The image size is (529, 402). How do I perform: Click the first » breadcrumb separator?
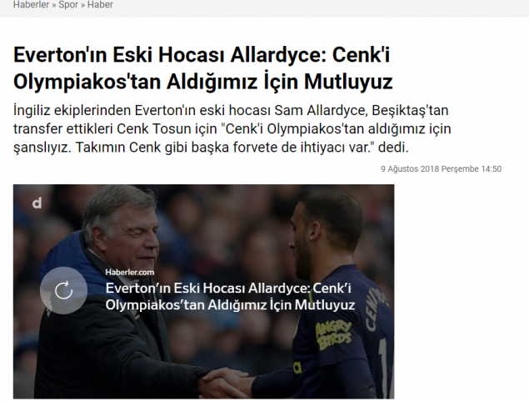pos(54,5)
